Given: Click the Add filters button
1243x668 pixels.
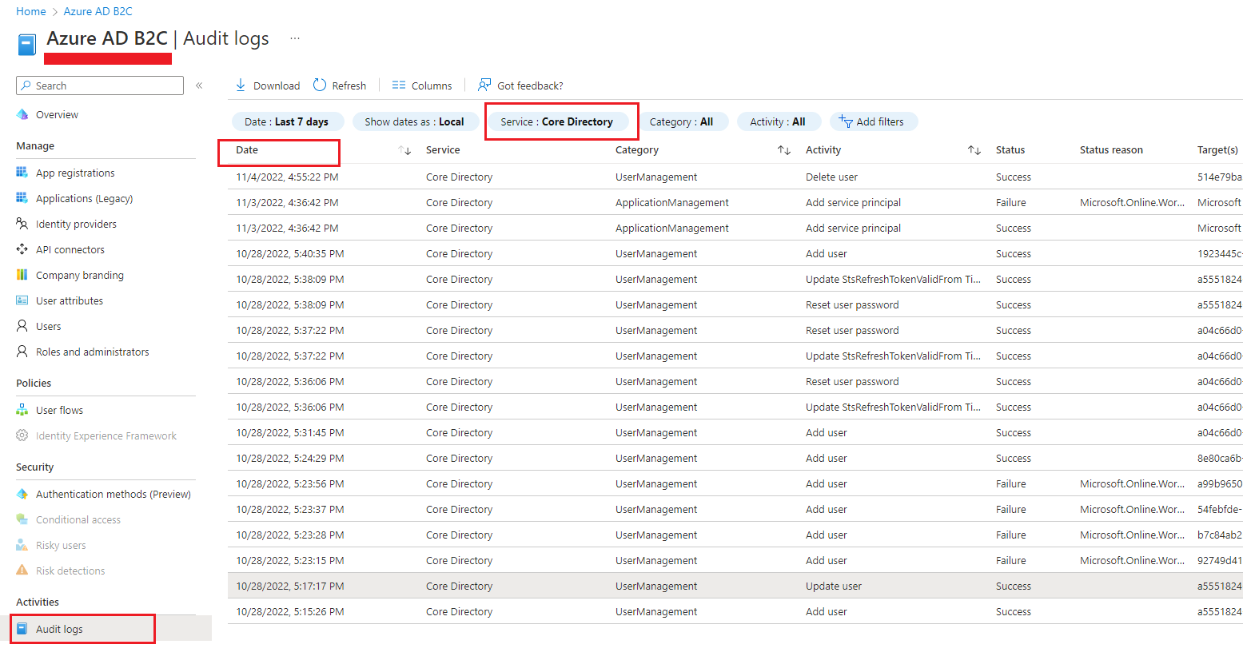Looking at the screenshot, I should point(874,121).
